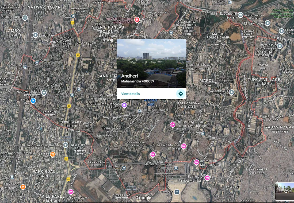The height and width of the screenshot is (203, 294).
Task: Select the JW Marriott Mumbai Sahar pin
Action: [x=197, y=162]
